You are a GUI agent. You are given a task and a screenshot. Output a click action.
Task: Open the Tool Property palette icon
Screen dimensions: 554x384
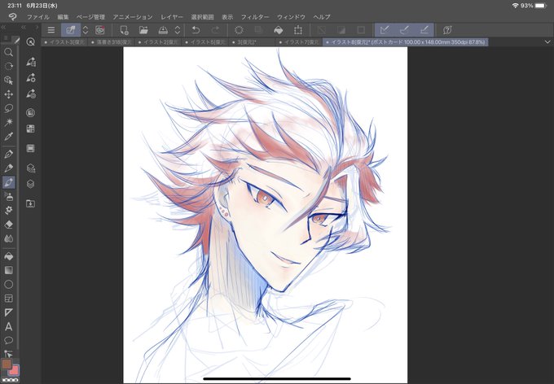31,78
